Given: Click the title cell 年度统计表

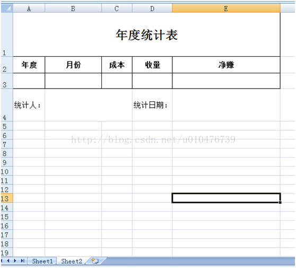Looking at the screenshot, I should [x=147, y=34].
